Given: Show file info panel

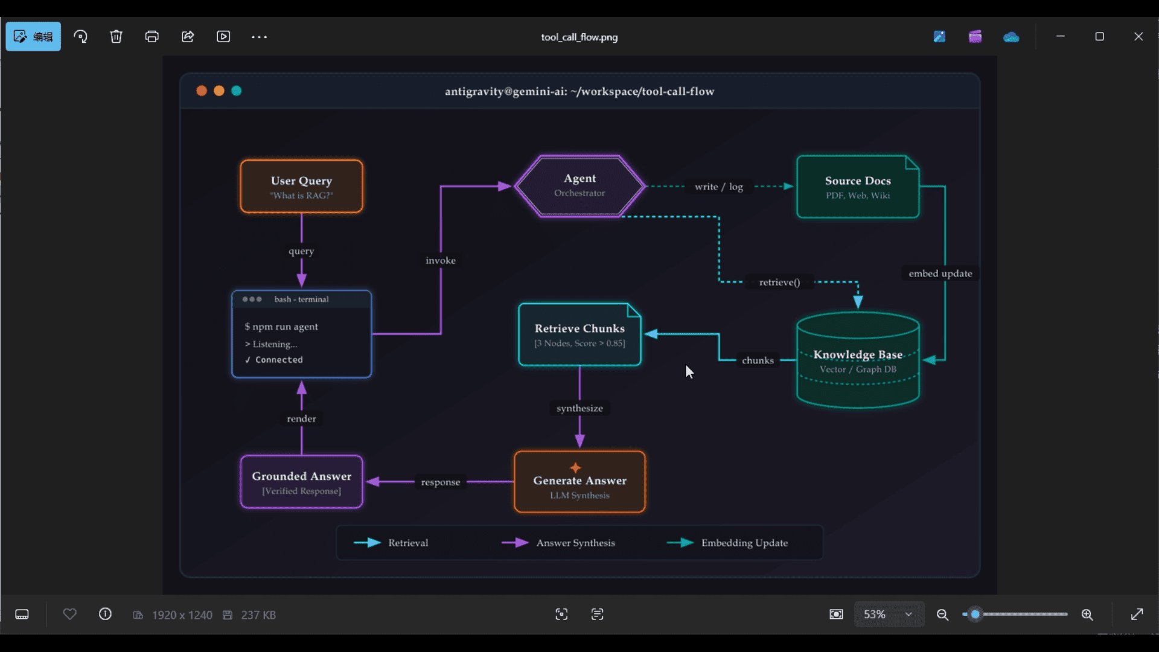Looking at the screenshot, I should pos(105,615).
